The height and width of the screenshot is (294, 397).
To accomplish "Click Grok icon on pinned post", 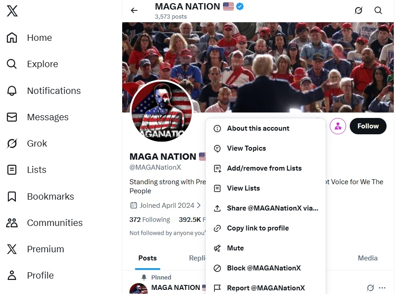I will coord(370,288).
